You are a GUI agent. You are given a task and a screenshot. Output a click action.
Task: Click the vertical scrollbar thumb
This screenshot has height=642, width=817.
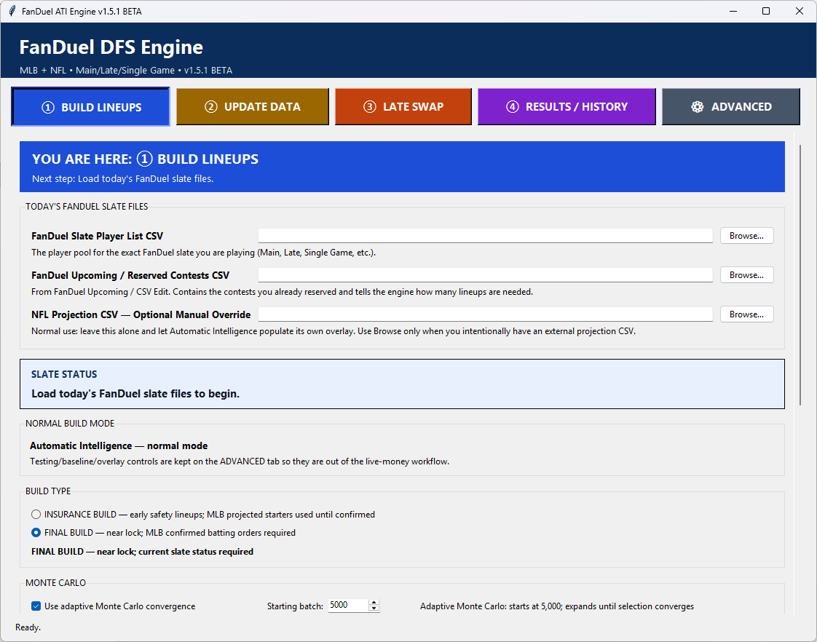pos(800,275)
